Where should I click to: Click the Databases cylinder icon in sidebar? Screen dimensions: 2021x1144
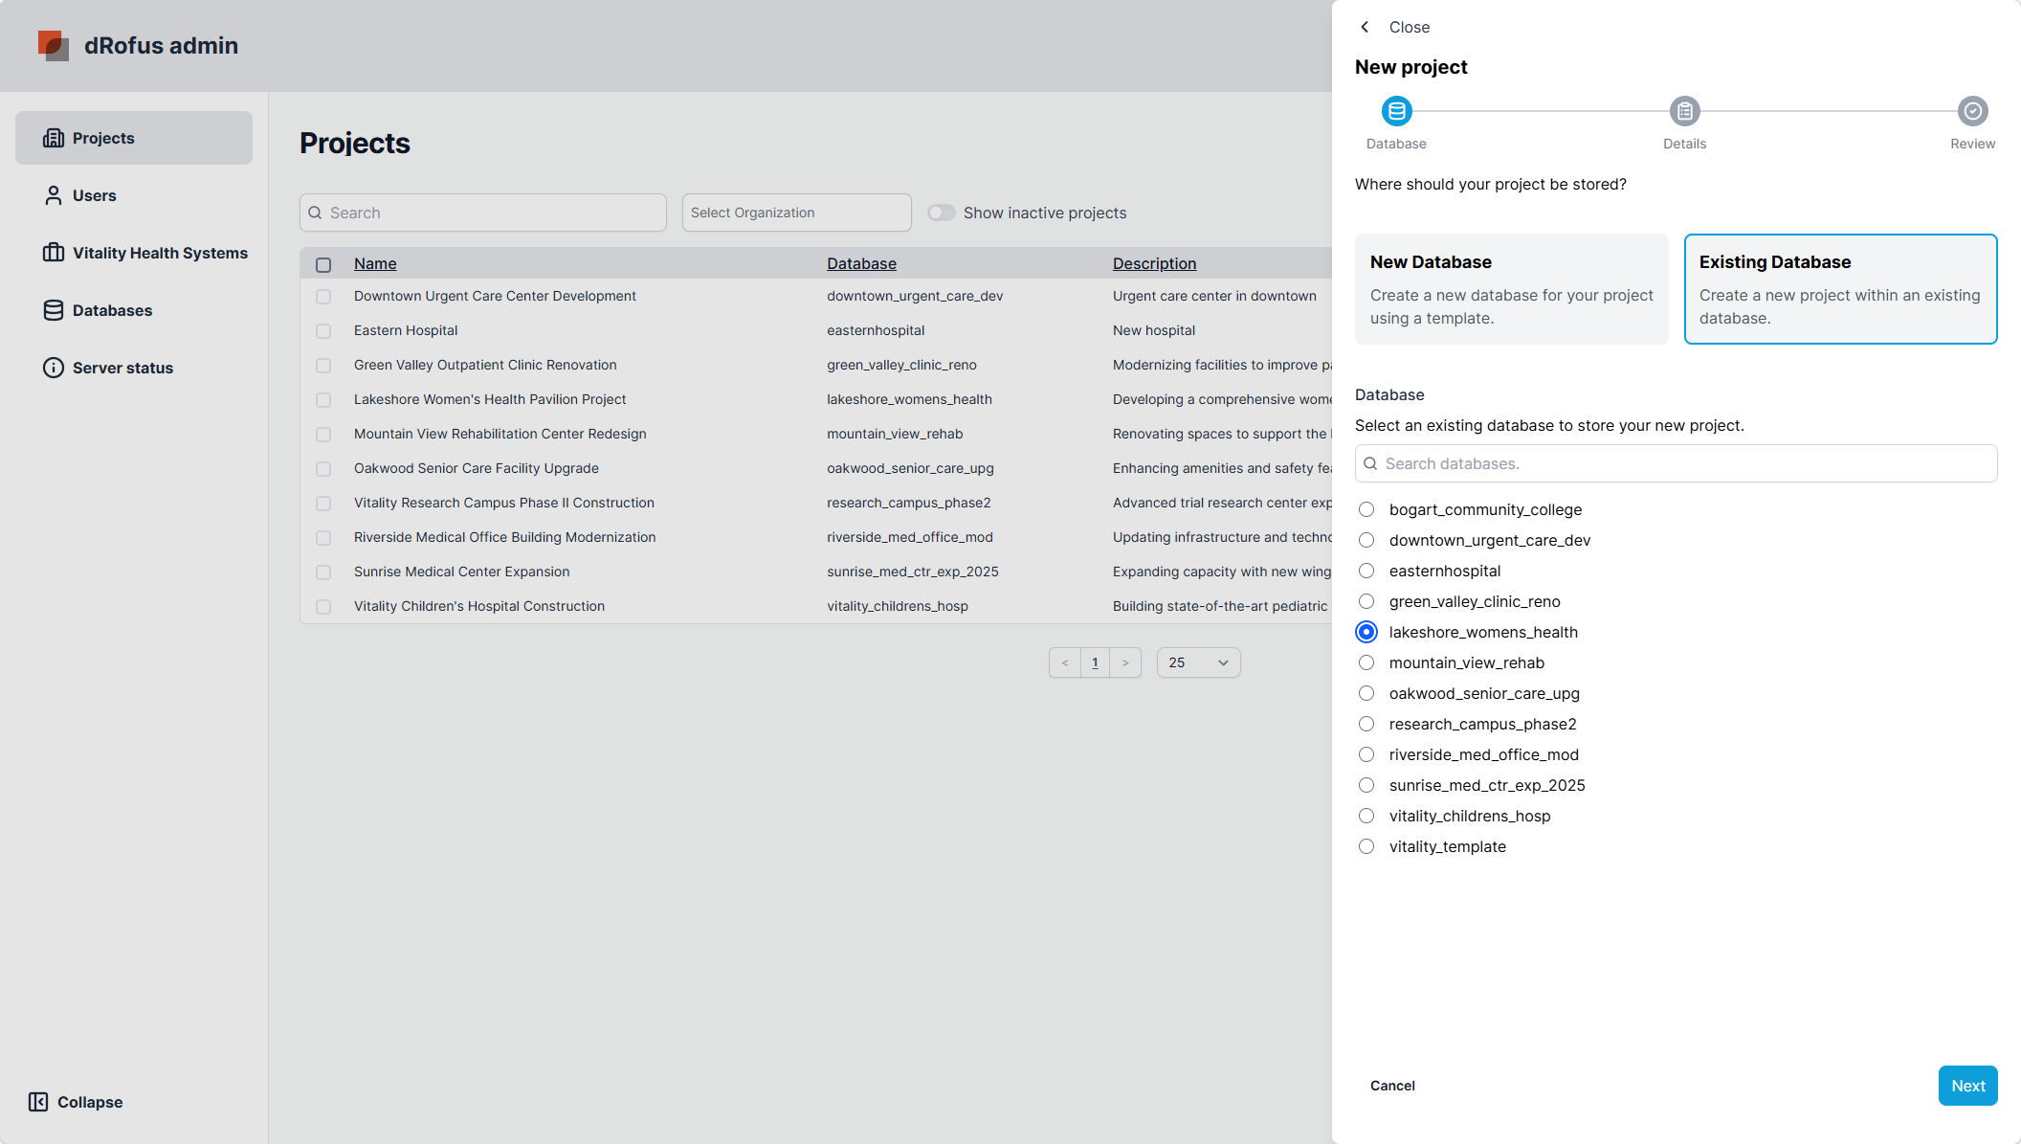click(54, 310)
